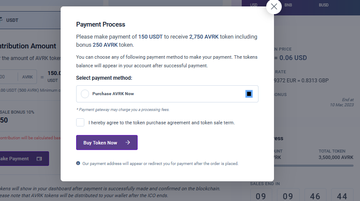This screenshot has width=360, height=201.
Task: Switch to the BNB currency tab
Action: click(288, 5)
